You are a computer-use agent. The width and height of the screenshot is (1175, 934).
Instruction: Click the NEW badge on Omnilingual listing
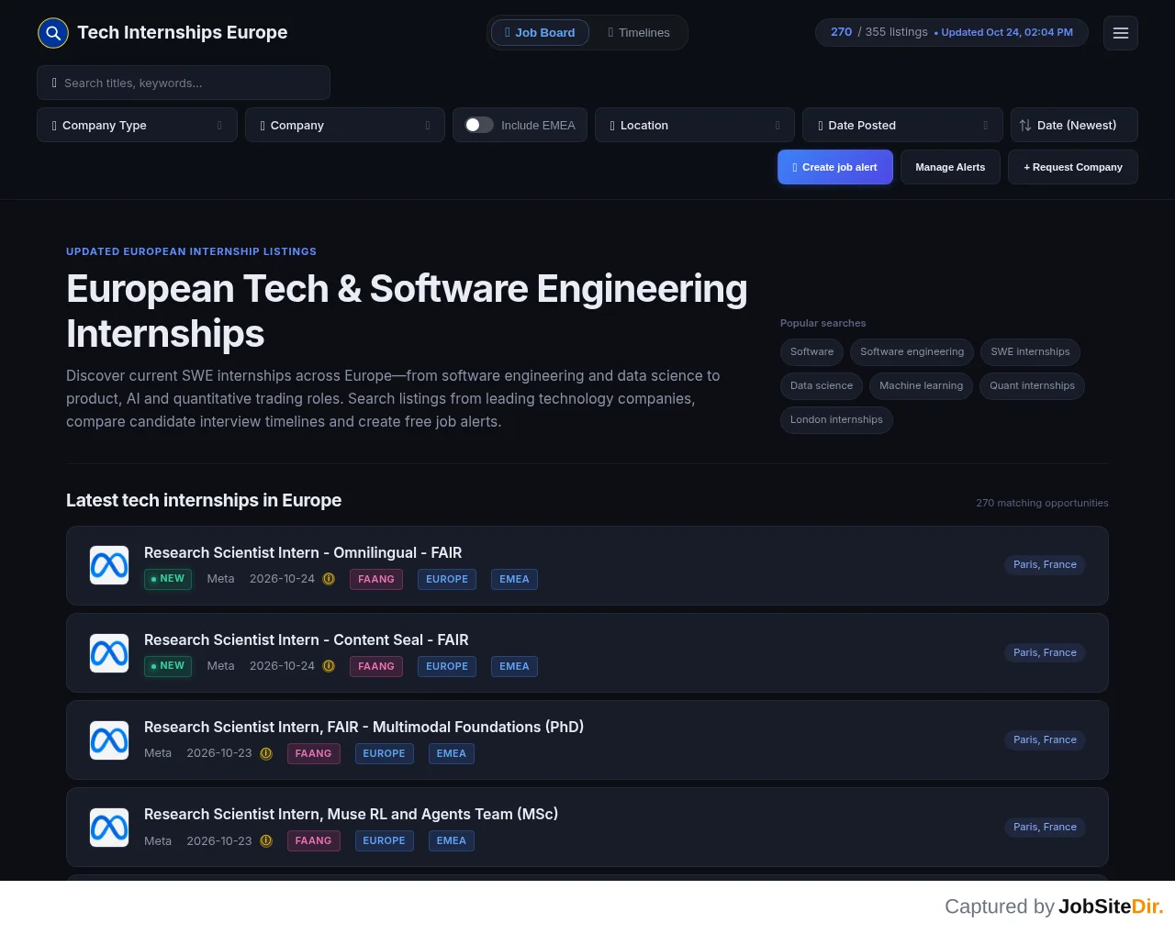(168, 579)
